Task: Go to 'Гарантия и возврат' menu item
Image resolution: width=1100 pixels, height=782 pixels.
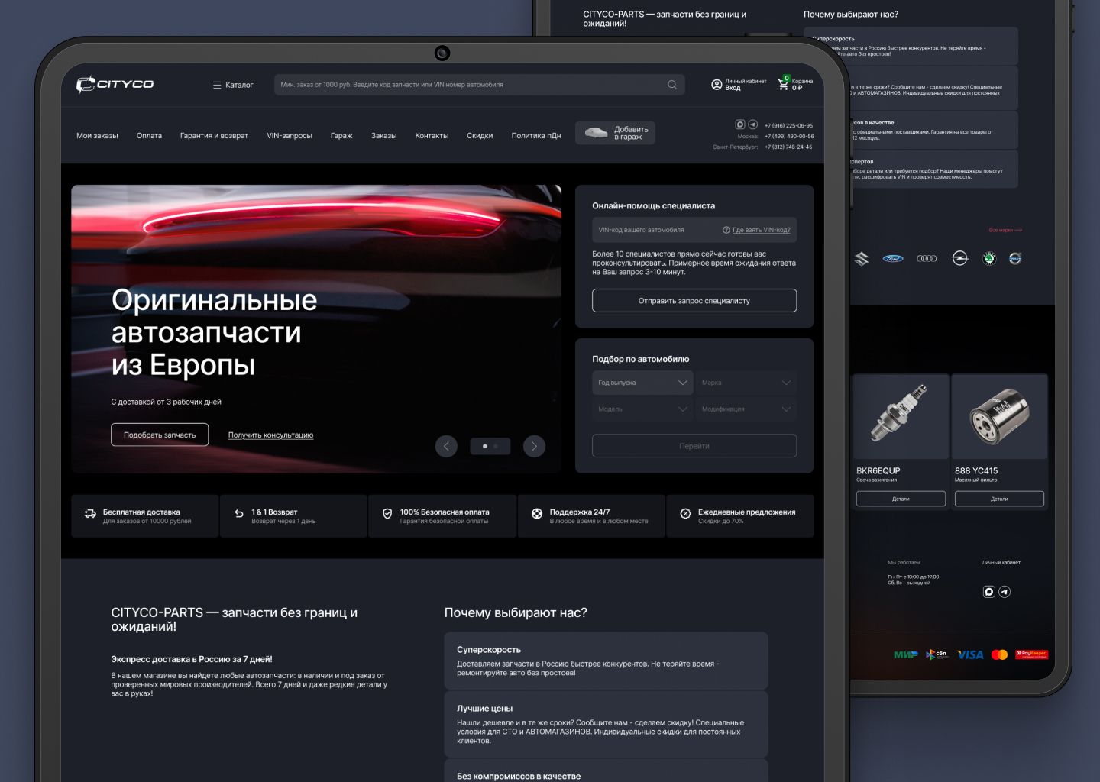Action: [214, 136]
